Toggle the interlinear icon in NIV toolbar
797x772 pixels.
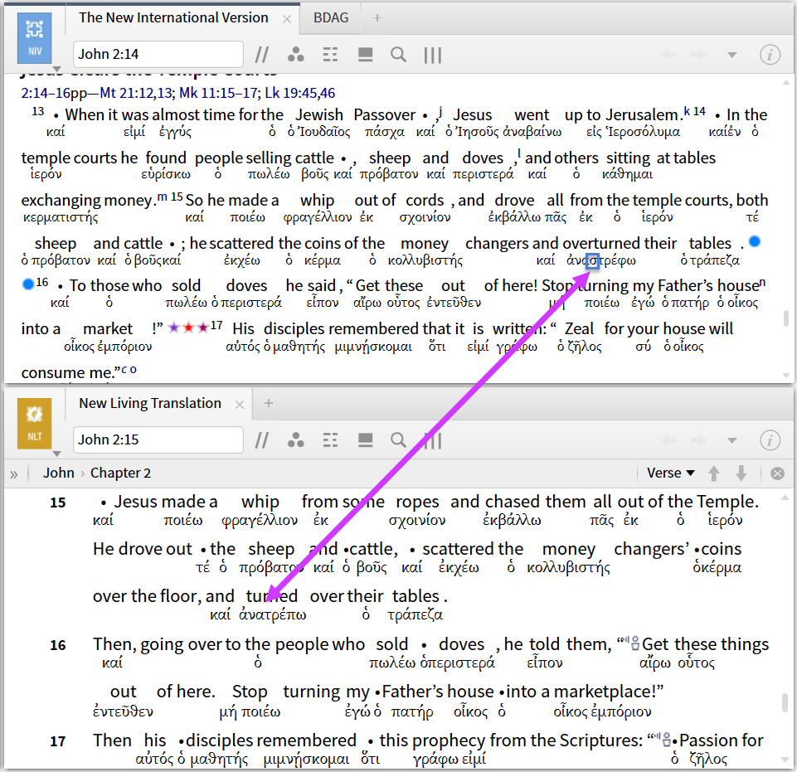365,55
